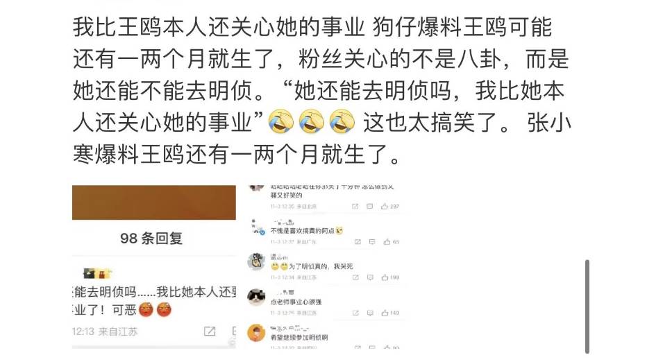Screen dimensions: 647x362
Task: Open the right attached comments screenshot
Action: [326, 267]
